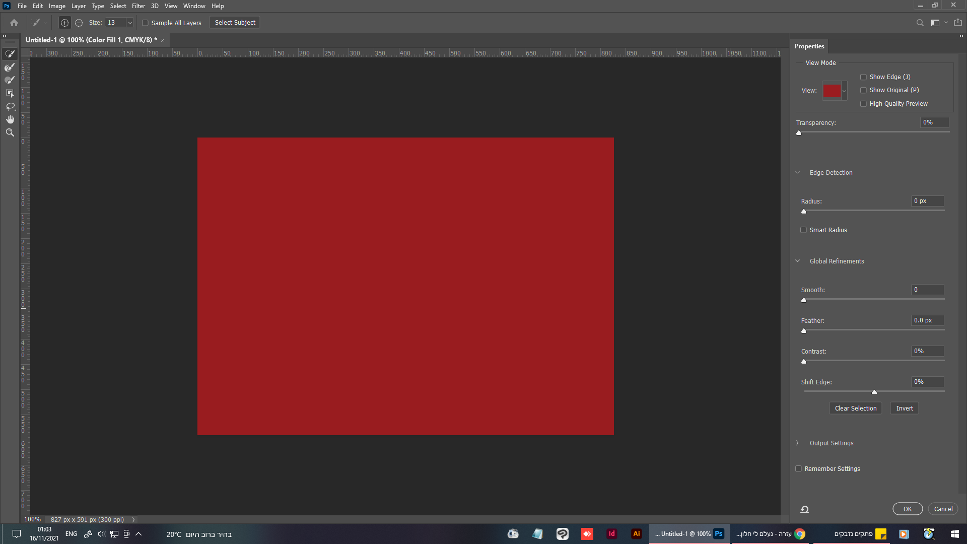This screenshot has height=544, width=967.
Task: Select the Hand tool
Action: coord(10,119)
